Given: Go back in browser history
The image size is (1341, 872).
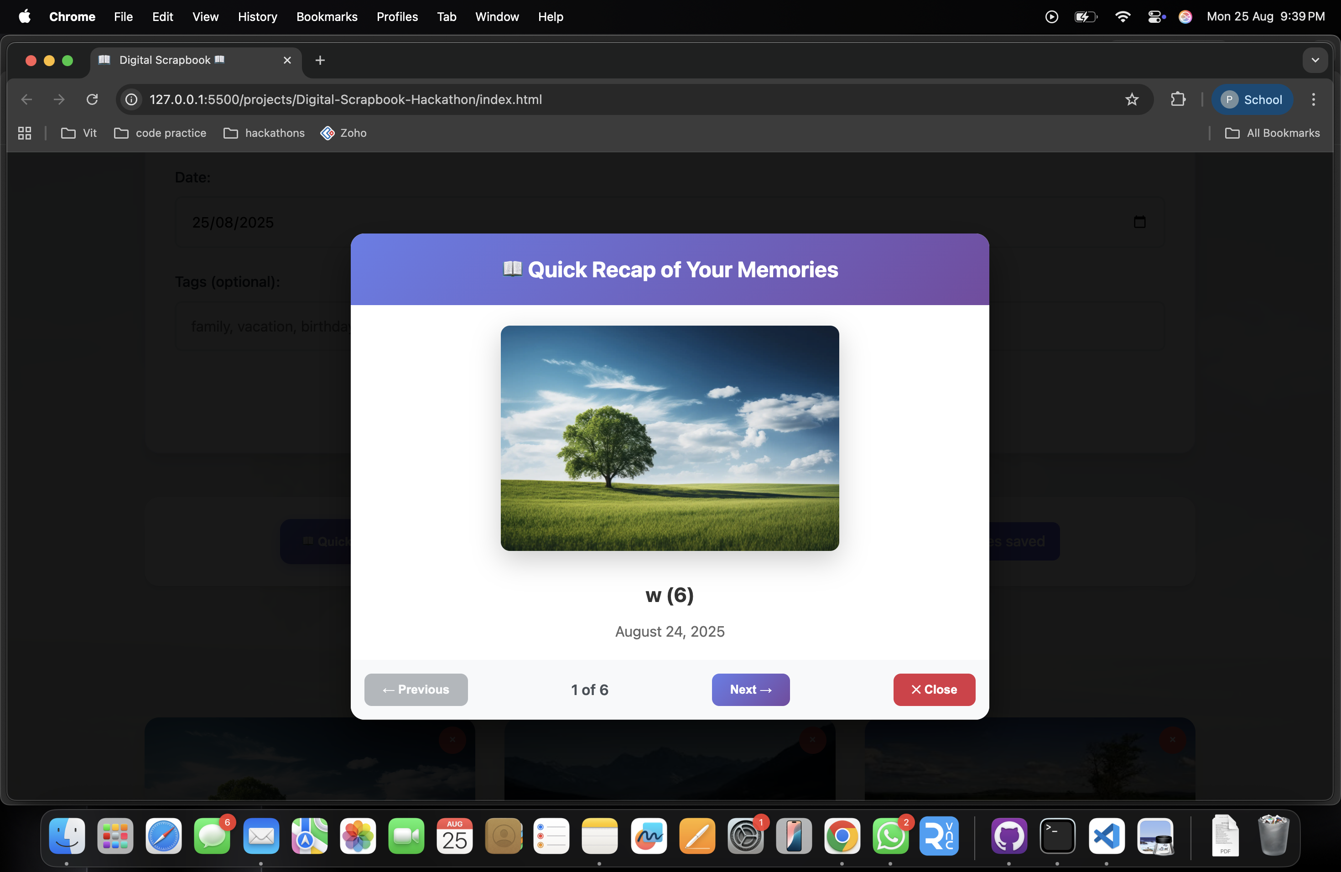Looking at the screenshot, I should (x=26, y=100).
